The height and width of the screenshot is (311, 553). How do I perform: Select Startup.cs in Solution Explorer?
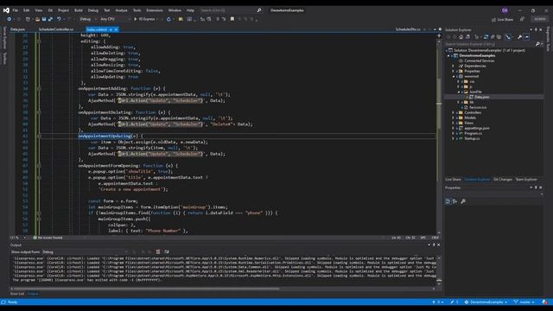tap(472, 138)
